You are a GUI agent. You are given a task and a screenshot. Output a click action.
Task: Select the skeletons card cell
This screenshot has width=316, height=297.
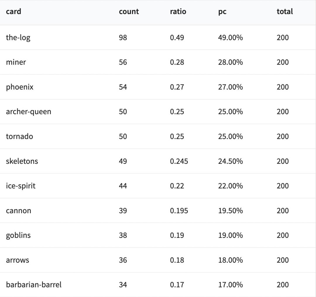click(x=22, y=161)
